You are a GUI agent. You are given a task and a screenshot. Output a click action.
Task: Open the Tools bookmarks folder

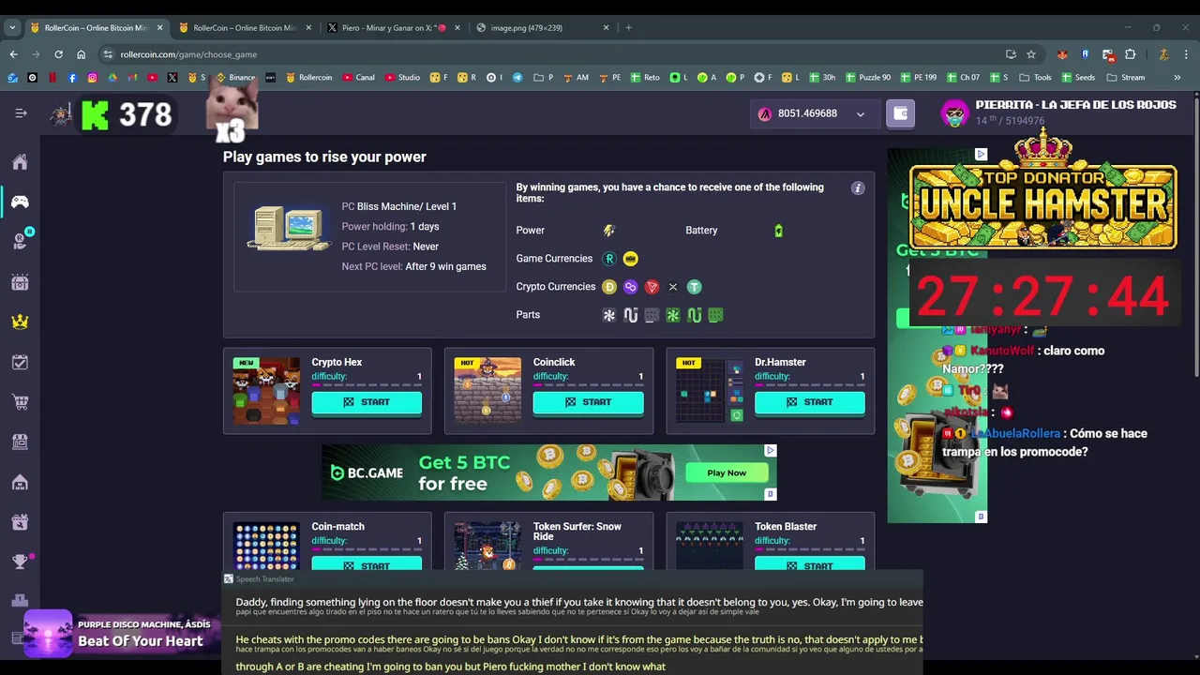1035,78
